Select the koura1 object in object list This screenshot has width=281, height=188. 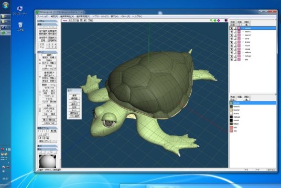[247, 32]
